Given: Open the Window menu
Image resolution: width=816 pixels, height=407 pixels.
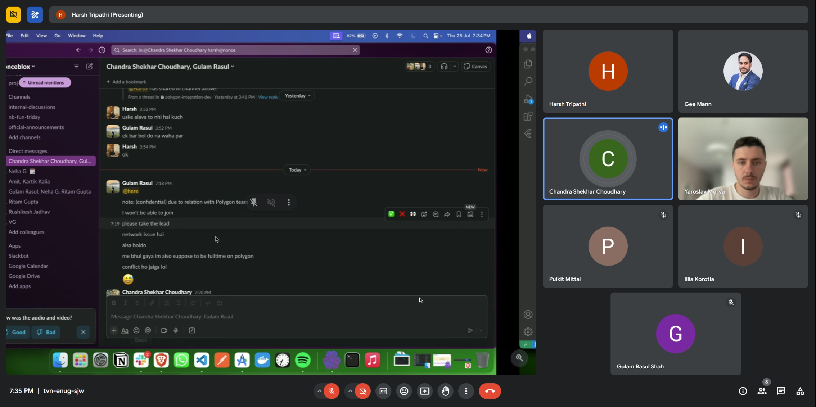Looking at the screenshot, I should pos(77,36).
